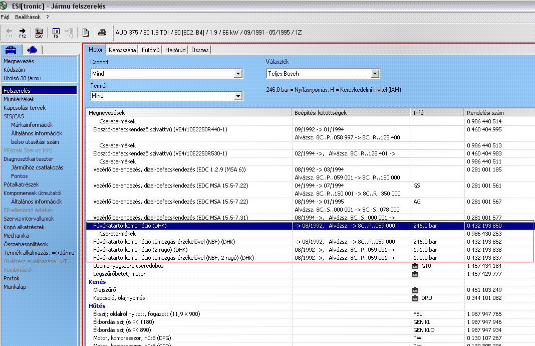
Task: Select the Kenés group heading
Action: click(97, 282)
